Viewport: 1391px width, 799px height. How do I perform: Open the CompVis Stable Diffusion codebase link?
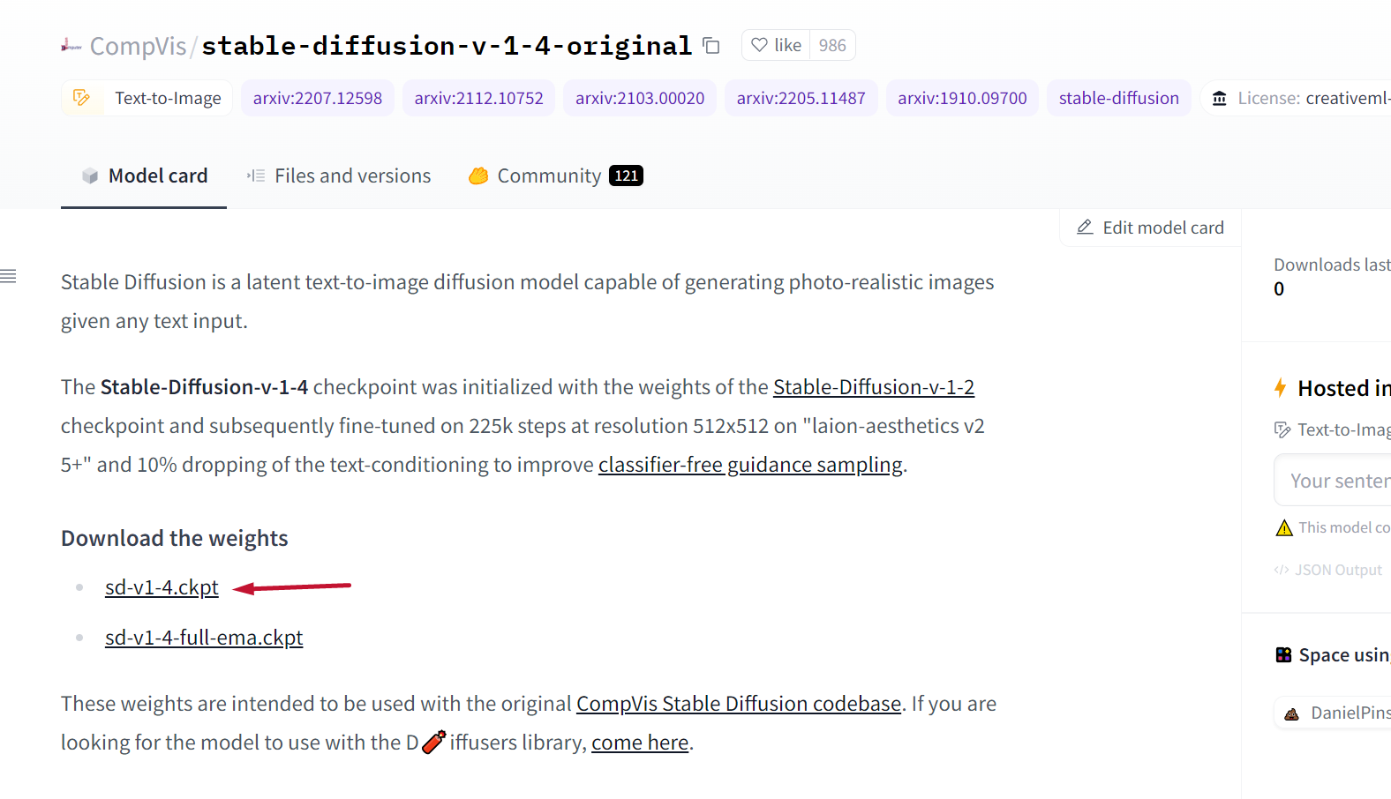738,704
